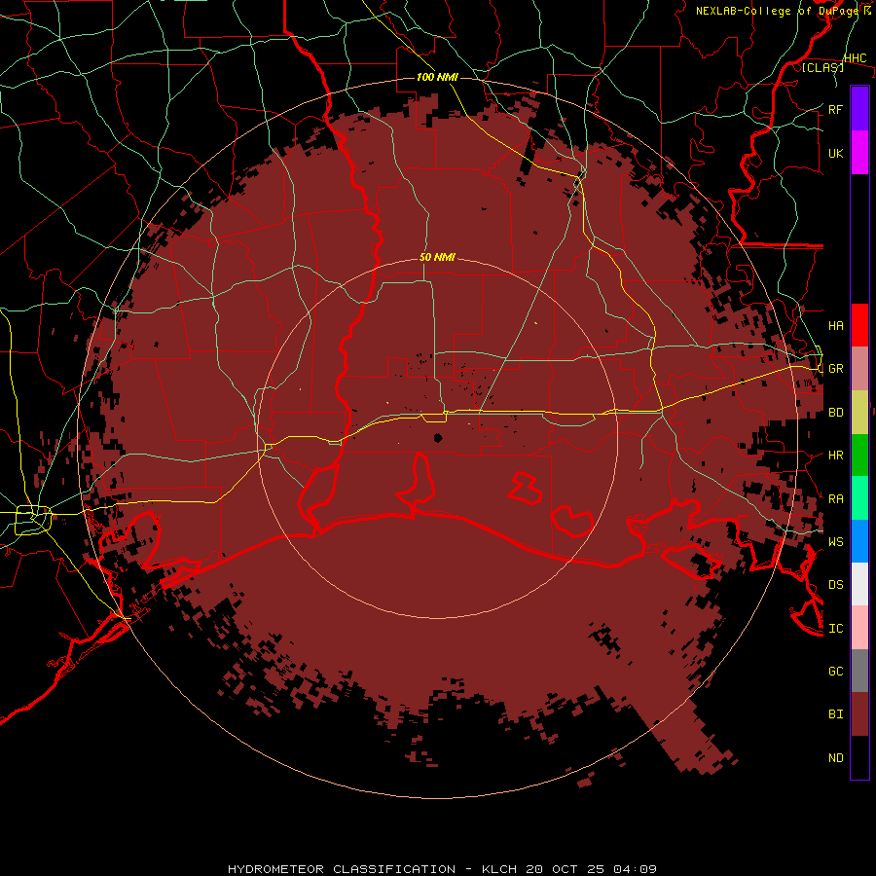Click the WS blue legend swatch
The width and height of the screenshot is (876, 876).
[859, 541]
